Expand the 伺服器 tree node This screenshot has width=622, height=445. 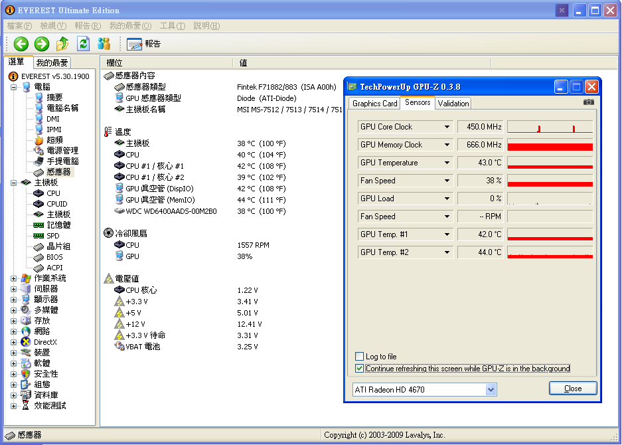click(14, 289)
